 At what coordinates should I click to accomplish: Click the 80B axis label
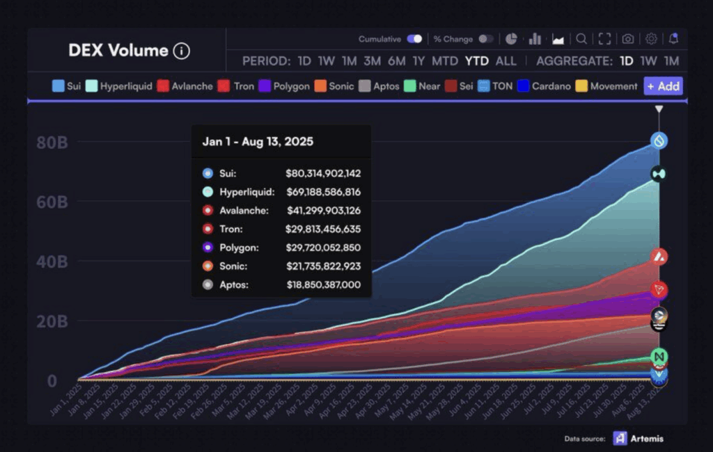click(x=52, y=143)
